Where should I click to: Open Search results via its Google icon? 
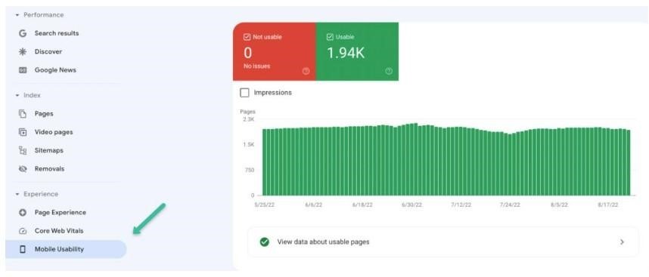coord(23,33)
